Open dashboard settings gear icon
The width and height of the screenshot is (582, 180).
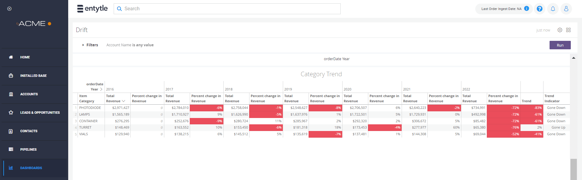pos(560,30)
